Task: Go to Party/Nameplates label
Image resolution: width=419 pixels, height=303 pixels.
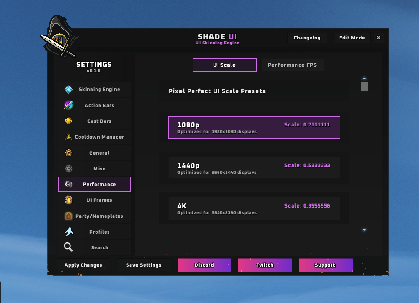Action: tap(100, 216)
